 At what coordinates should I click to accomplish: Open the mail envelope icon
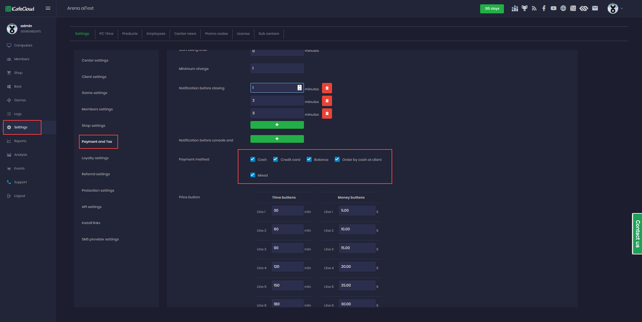click(x=595, y=8)
